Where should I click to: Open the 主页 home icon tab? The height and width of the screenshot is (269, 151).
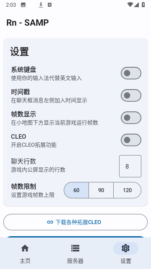(x=25, y=248)
